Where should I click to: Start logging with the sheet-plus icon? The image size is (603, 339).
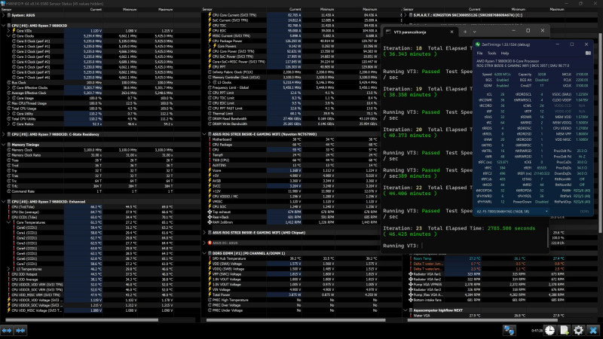click(x=564, y=330)
